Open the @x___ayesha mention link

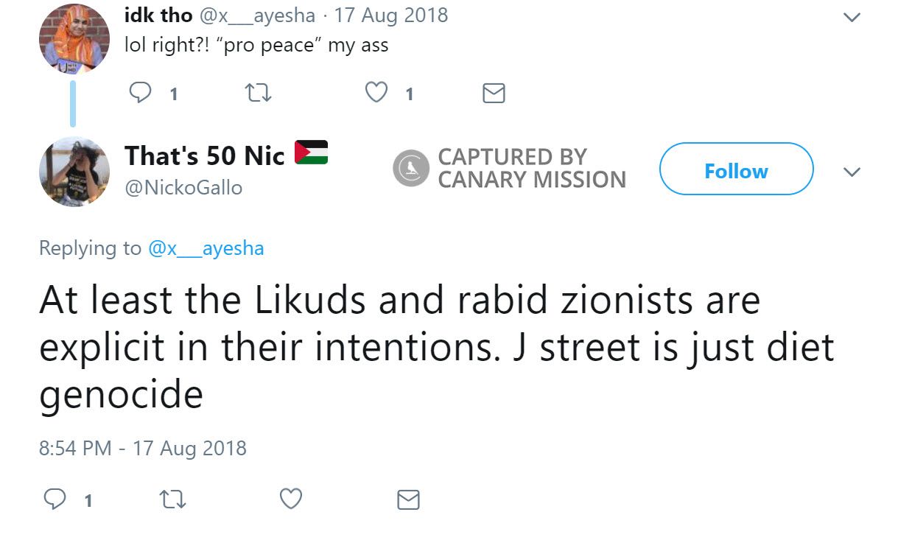click(x=206, y=248)
